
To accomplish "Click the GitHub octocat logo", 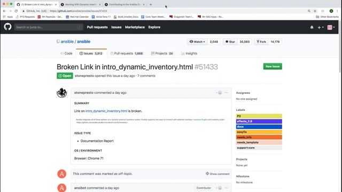I will [x=7, y=27].
